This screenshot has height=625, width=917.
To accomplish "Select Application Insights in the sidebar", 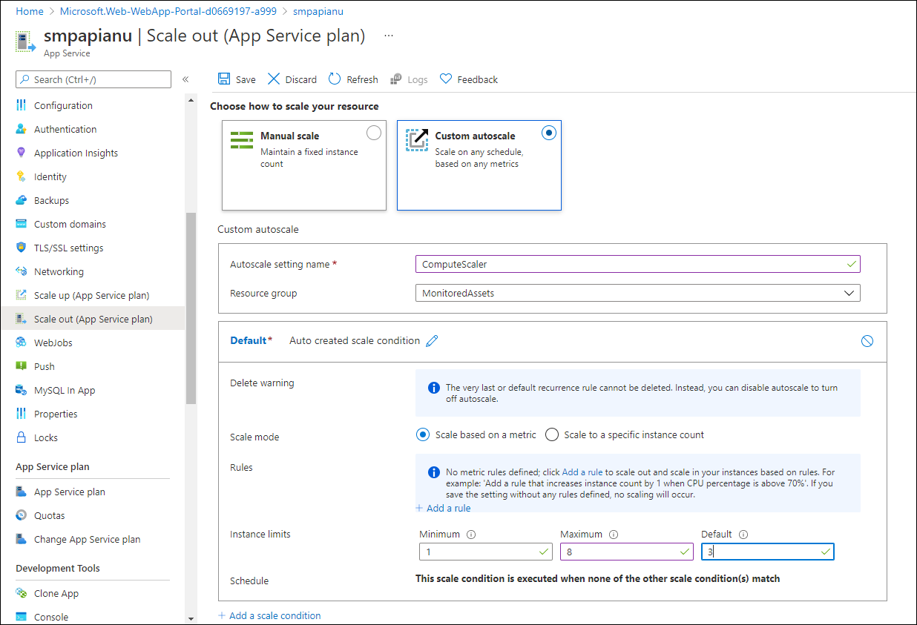I will pos(76,153).
